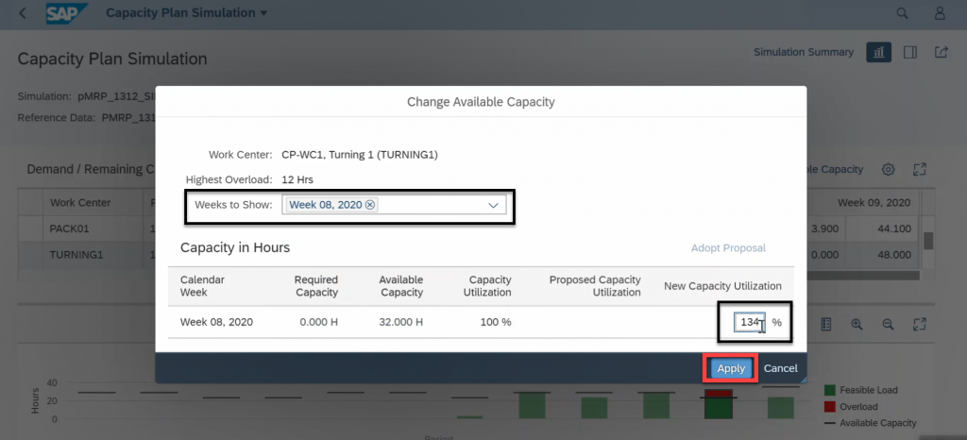Image resolution: width=967 pixels, height=440 pixels.
Task: Click the Available Capacity legend entry
Action: click(871, 423)
